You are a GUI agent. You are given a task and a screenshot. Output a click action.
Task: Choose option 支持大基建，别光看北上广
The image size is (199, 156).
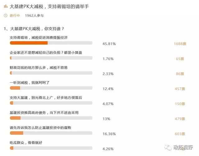(x=46, y=98)
